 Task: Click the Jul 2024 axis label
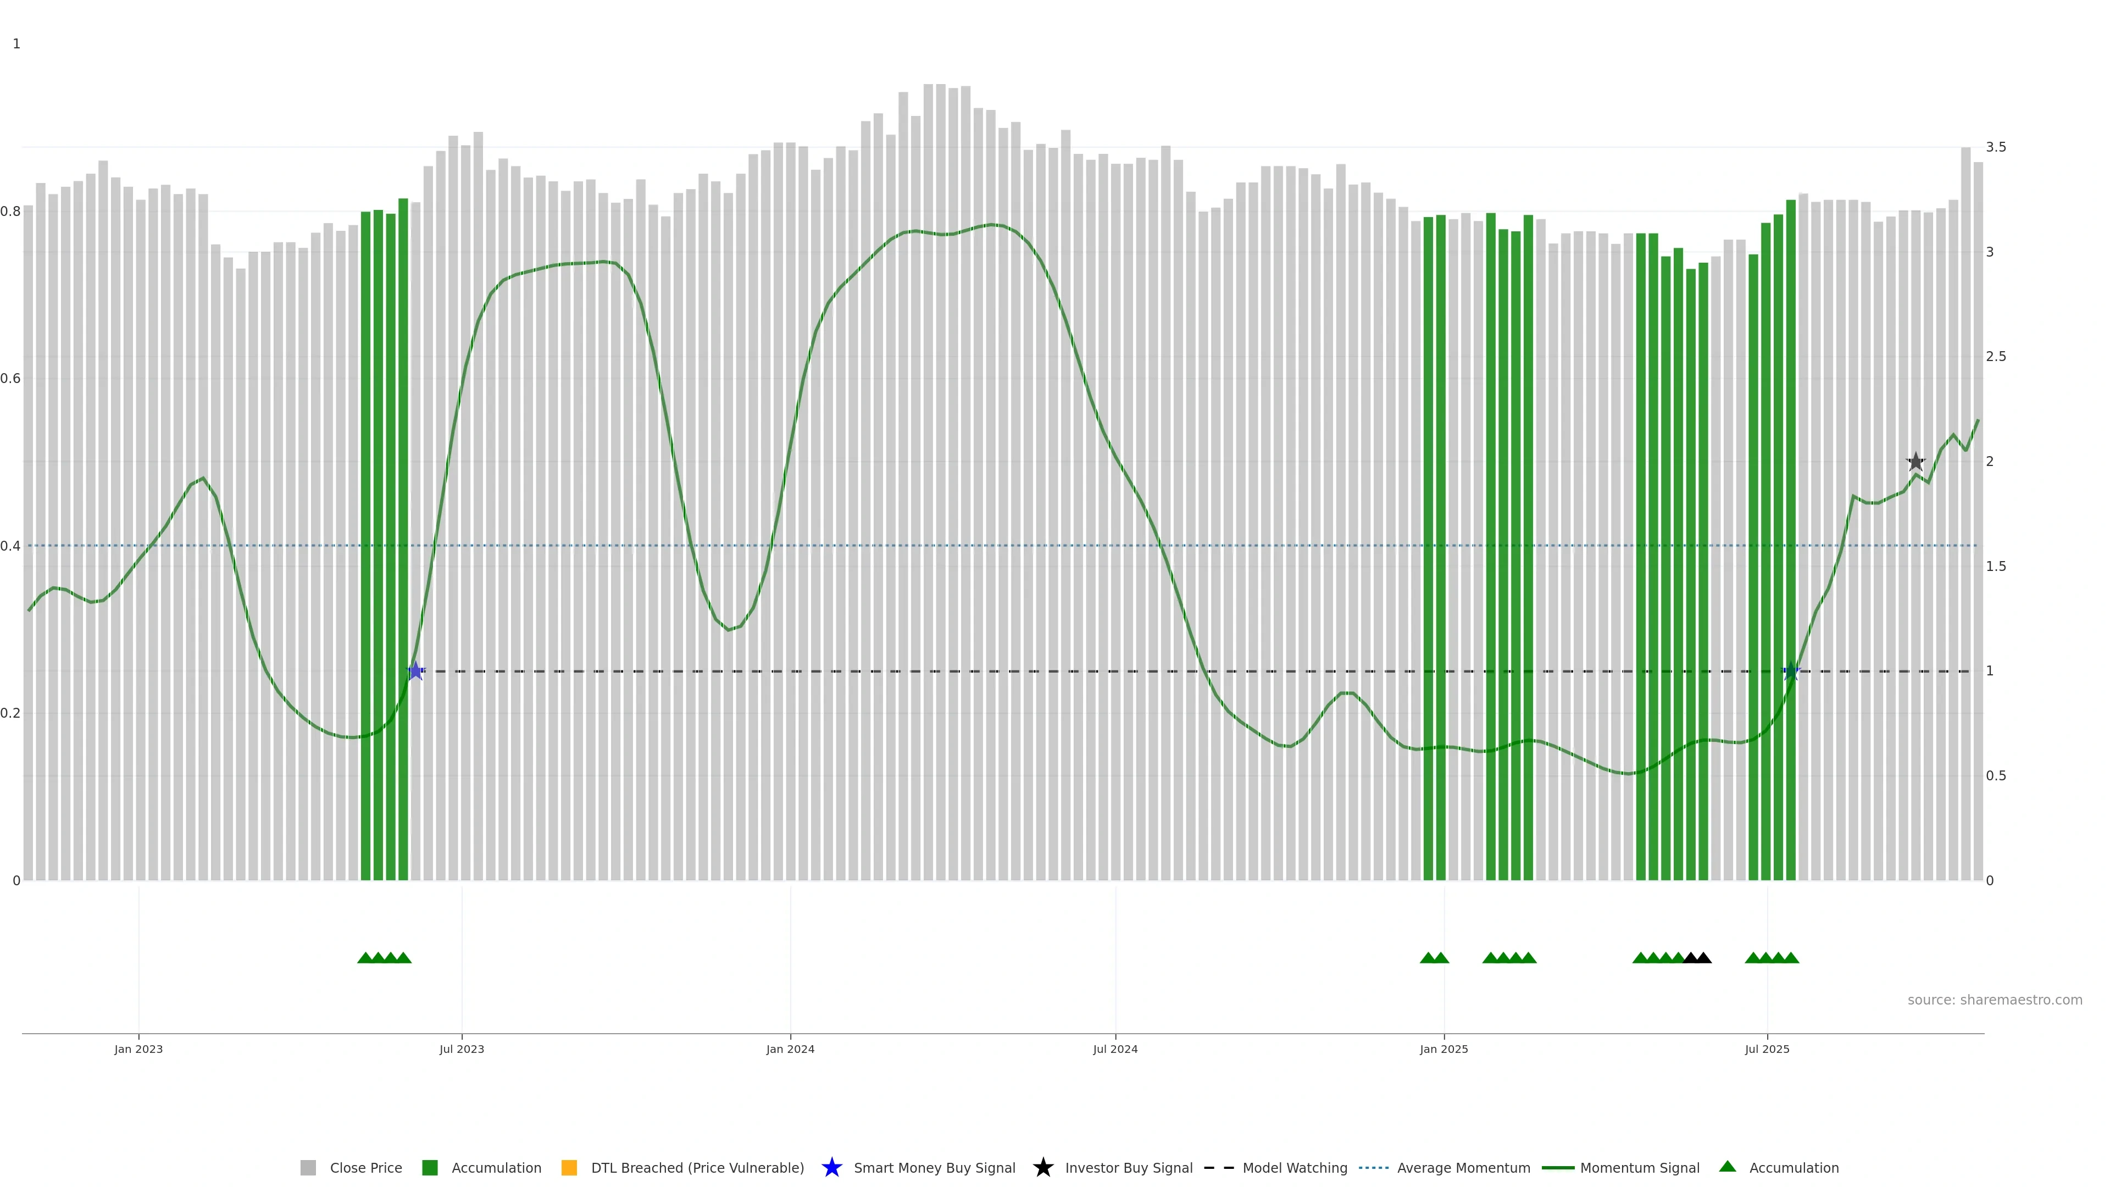point(1115,1049)
